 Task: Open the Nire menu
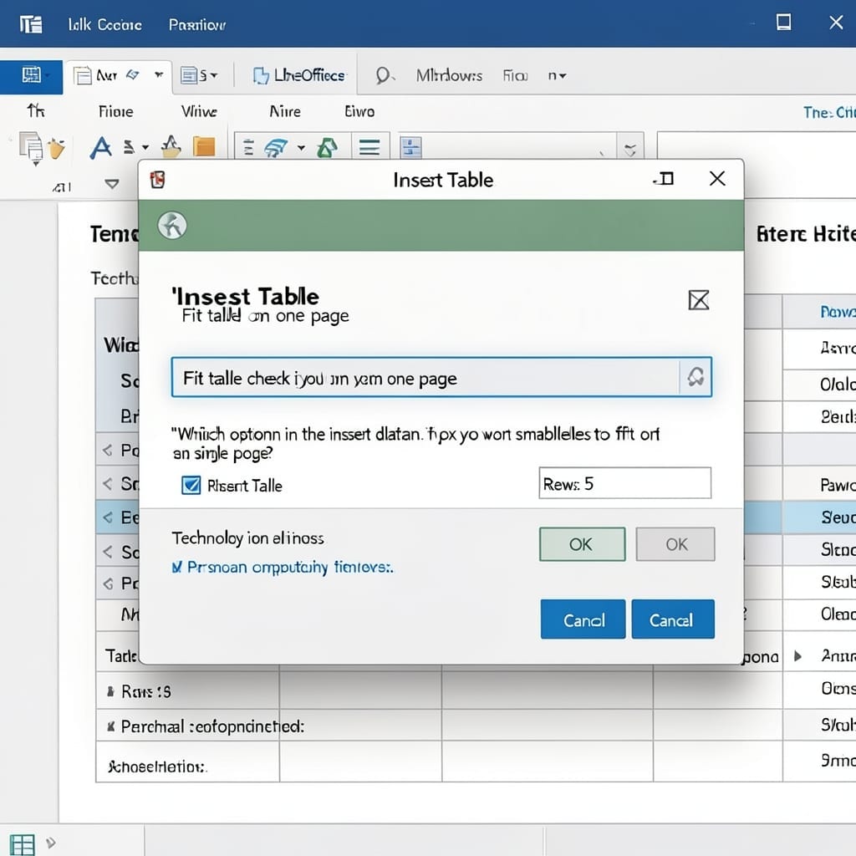click(x=285, y=112)
